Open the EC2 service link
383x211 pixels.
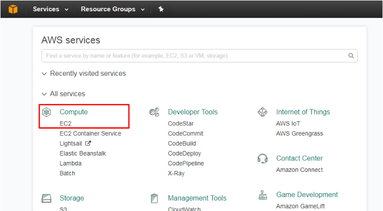65,124
